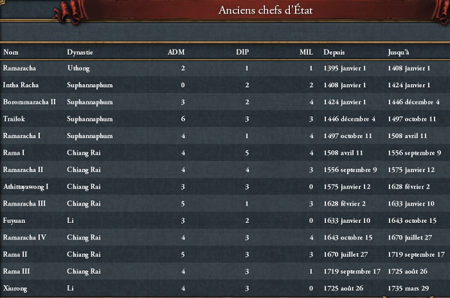450x298 pixels.
Task: Select the Ramaracha III ruler row
Action: click(x=225, y=204)
